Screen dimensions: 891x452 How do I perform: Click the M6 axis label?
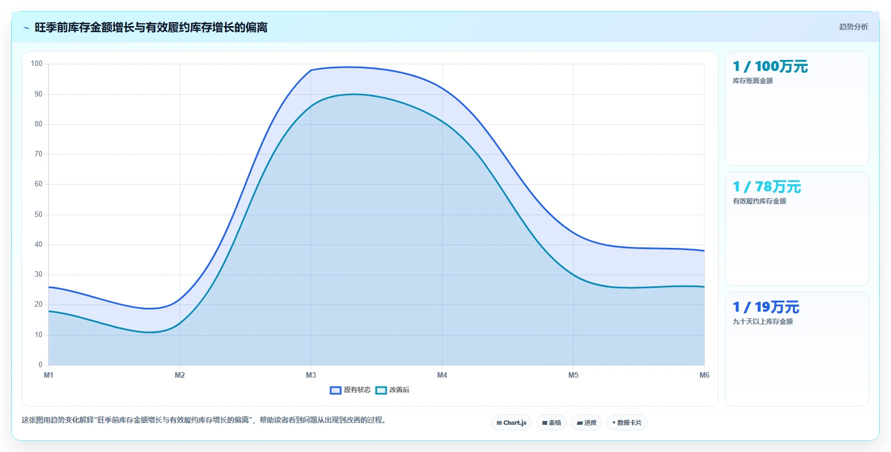click(x=704, y=375)
